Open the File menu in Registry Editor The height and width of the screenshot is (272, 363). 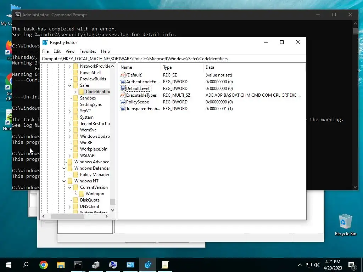click(x=45, y=51)
